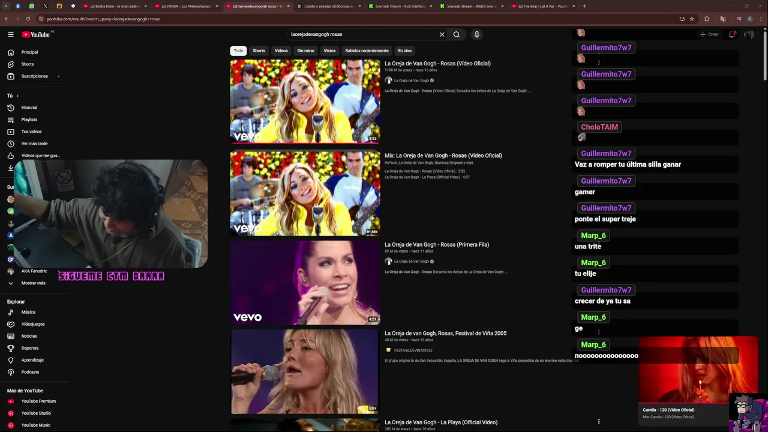Open Rosas Festival de Viña 2005 title
Viewport: 768px width, 432px height.
[x=445, y=334]
